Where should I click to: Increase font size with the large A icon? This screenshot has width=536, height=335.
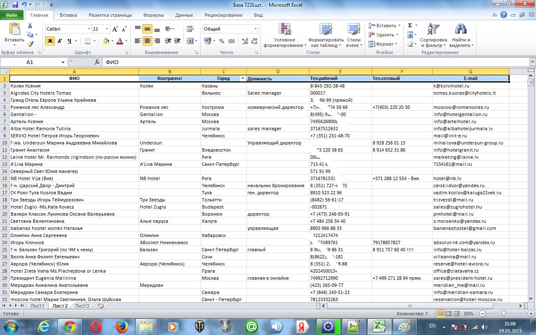click(x=115, y=29)
